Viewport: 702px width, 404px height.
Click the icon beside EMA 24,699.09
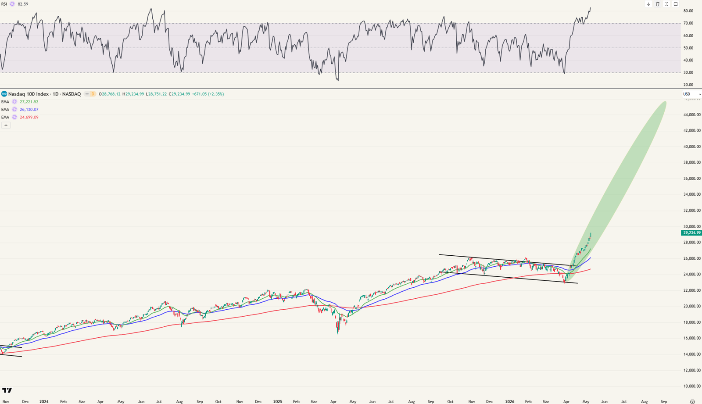(x=14, y=118)
